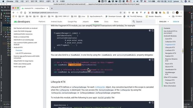Open Additional Kotlin resources link
193x108 pixels.
coord(23,34)
